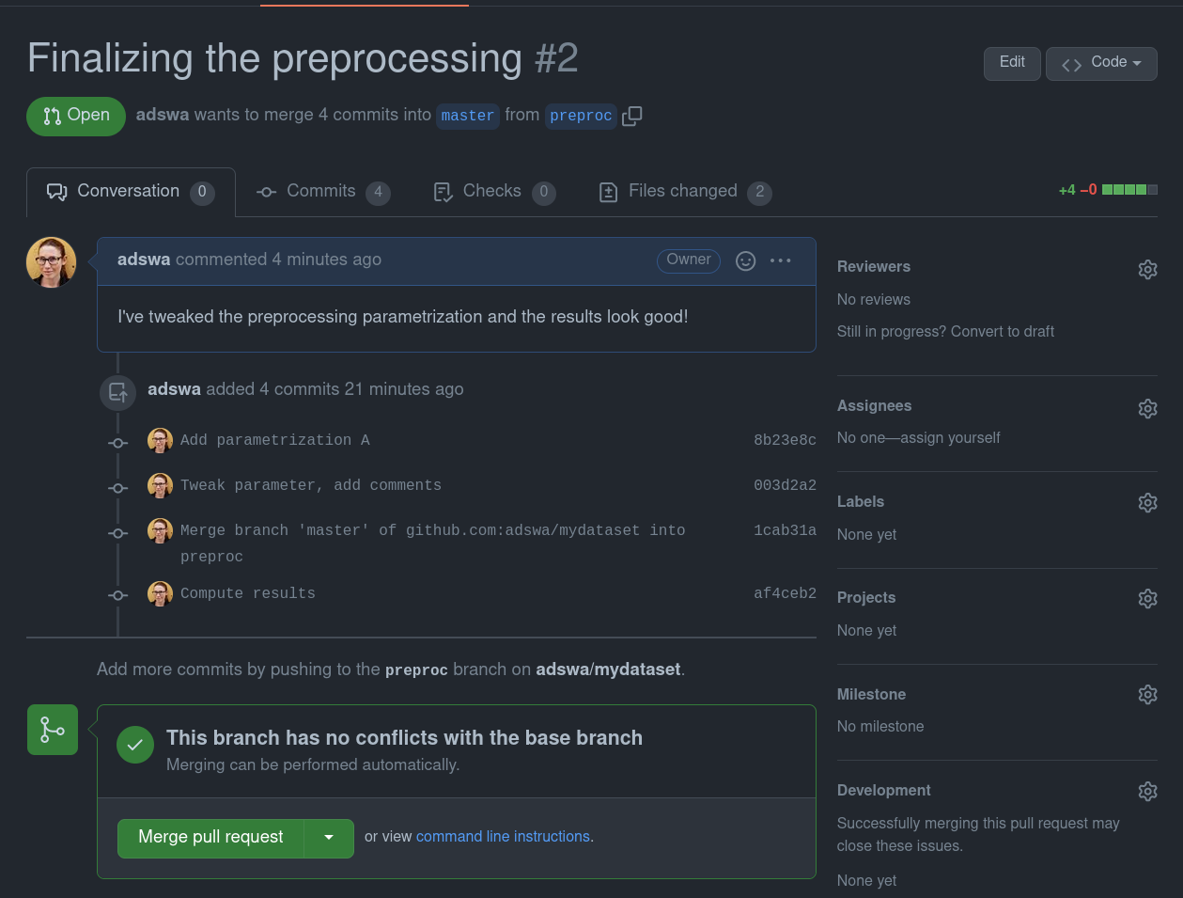Copy the preproc branch name icon
This screenshot has height=898, width=1183.
(632, 116)
